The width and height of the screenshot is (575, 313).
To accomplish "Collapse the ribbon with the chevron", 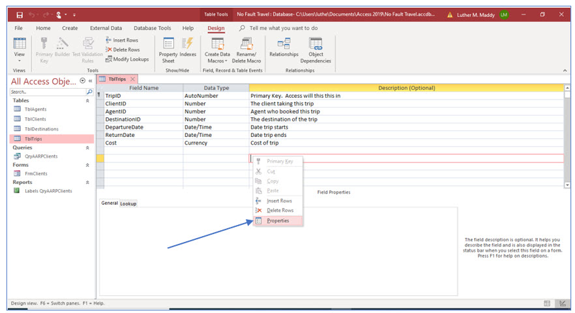I will pos(565,70).
